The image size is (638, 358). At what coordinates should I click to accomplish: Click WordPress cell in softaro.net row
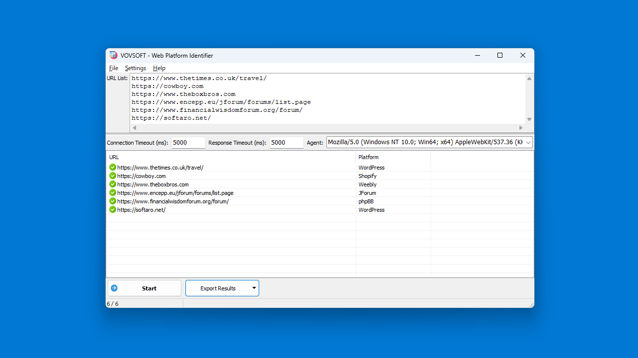pos(371,210)
